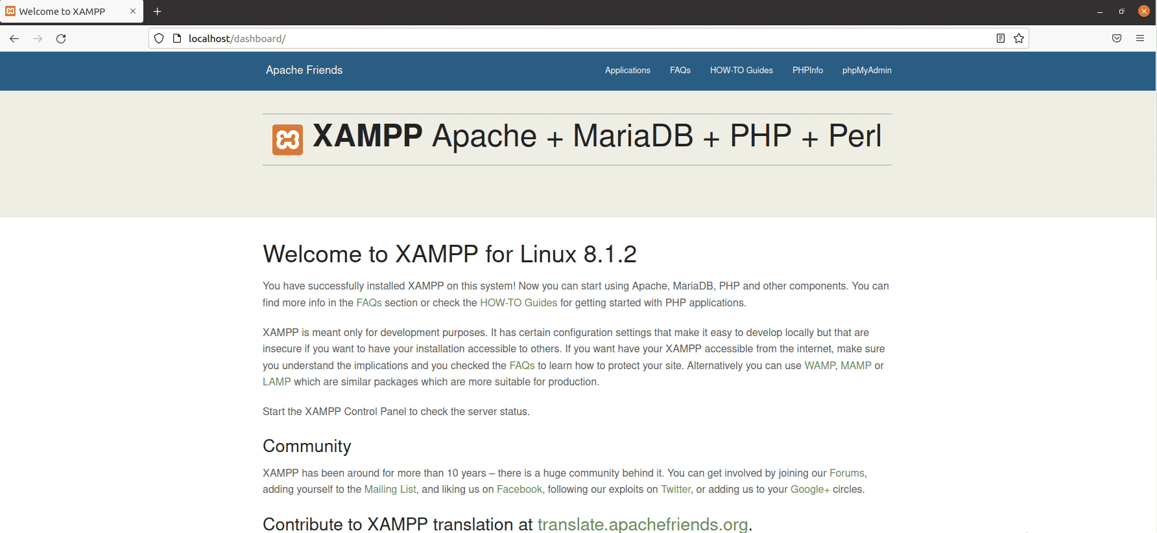Viewport: 1157px width, 533px height.
Task: Click the Welcome to XAMPP for Linux heading
Action: [449, 255]
